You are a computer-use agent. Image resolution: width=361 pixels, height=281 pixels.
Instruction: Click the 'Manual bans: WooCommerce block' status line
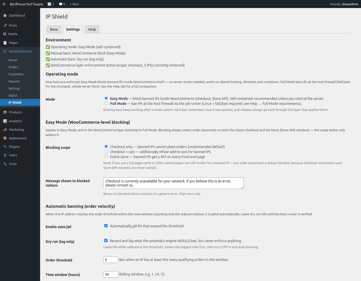pos(86,53)
